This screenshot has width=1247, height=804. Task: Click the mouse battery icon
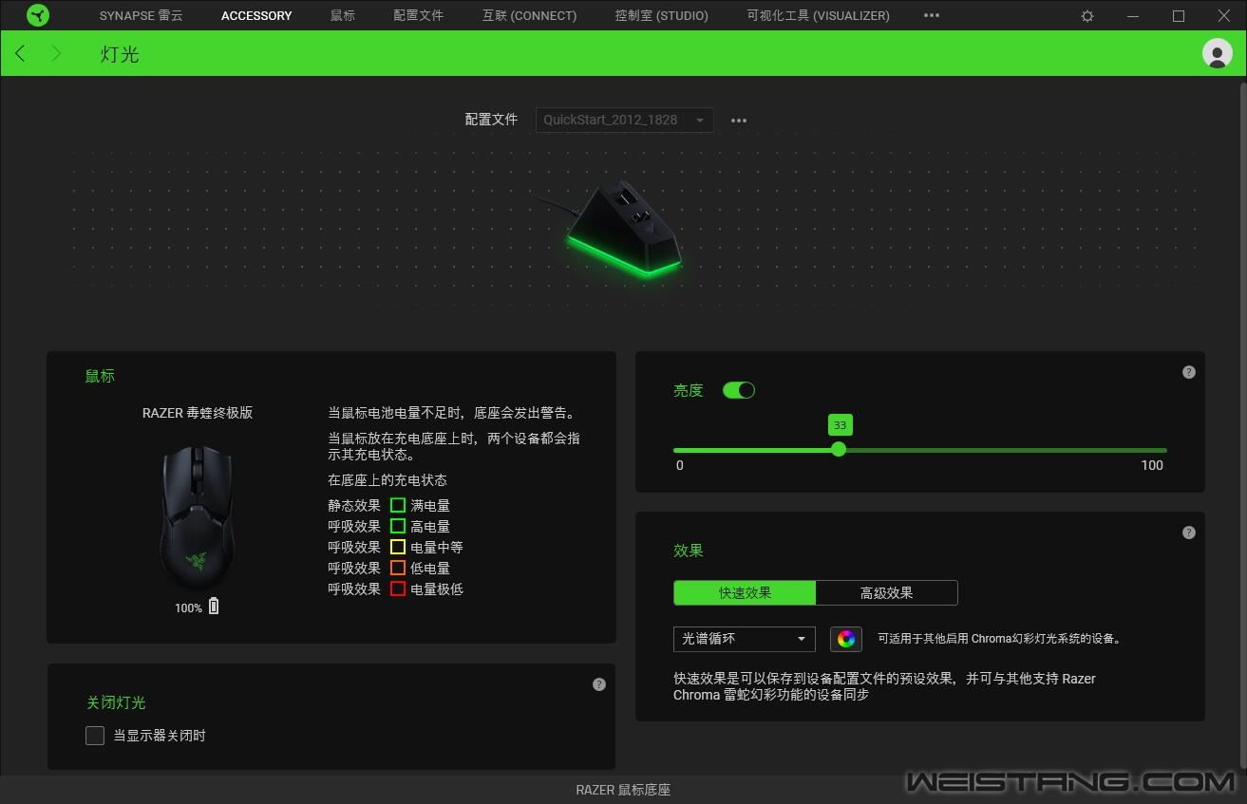tap(214, 607)
